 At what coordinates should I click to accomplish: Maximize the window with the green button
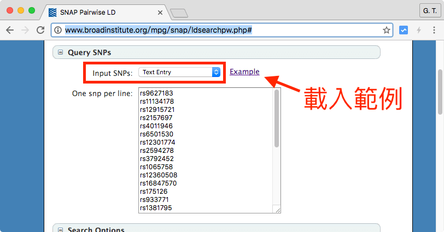pyautogui.click(x=32, y=10)
